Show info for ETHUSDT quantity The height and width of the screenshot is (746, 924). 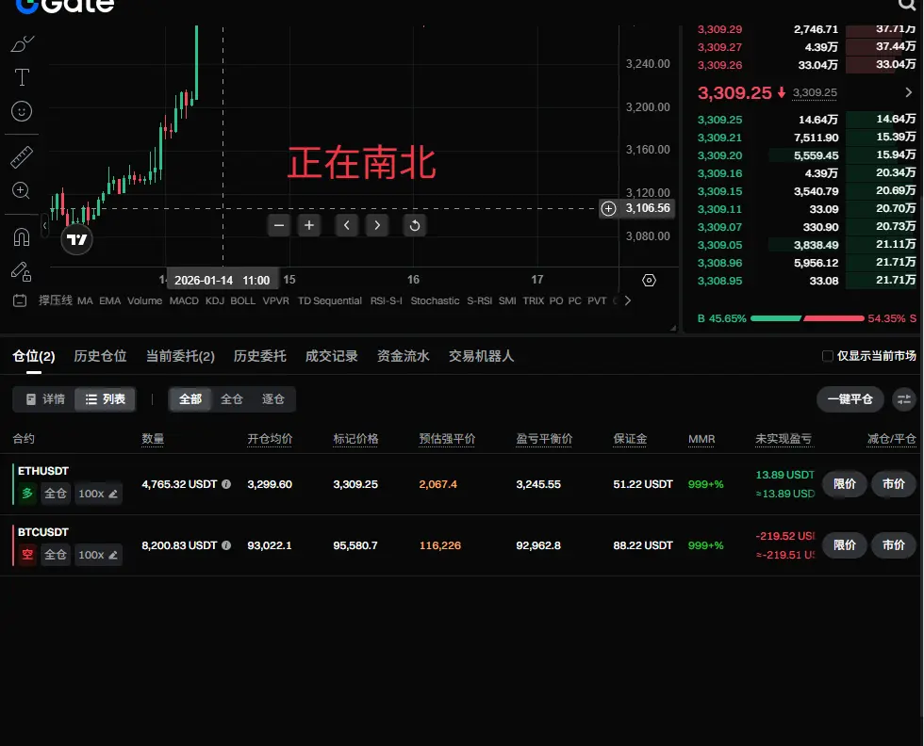226,484
